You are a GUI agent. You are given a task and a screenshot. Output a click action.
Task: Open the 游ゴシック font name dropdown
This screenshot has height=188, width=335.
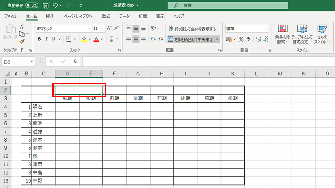point(88,28)
